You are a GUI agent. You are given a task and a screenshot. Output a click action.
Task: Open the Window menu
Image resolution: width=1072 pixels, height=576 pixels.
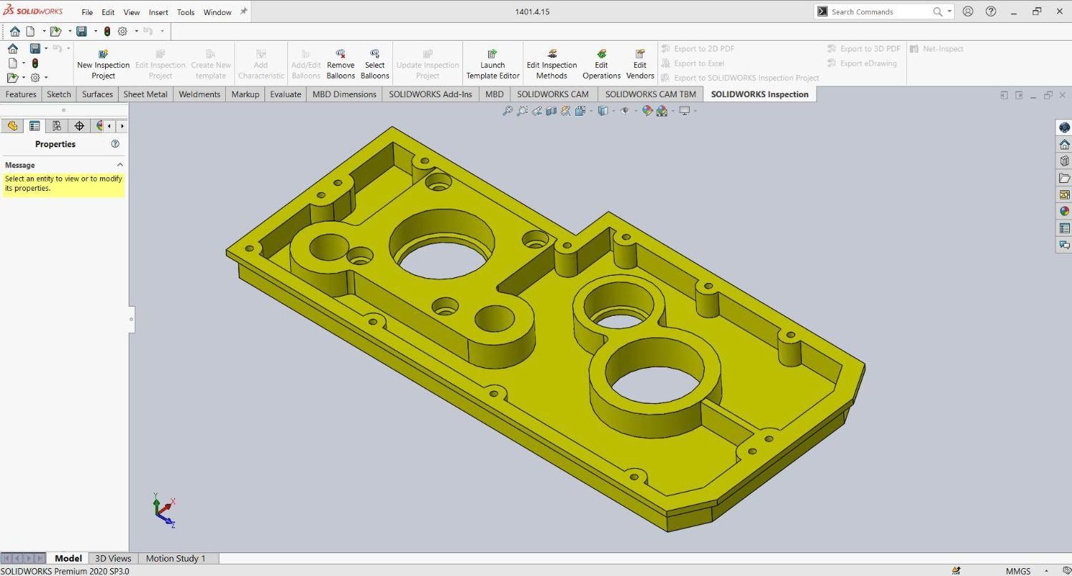[217, 12]
